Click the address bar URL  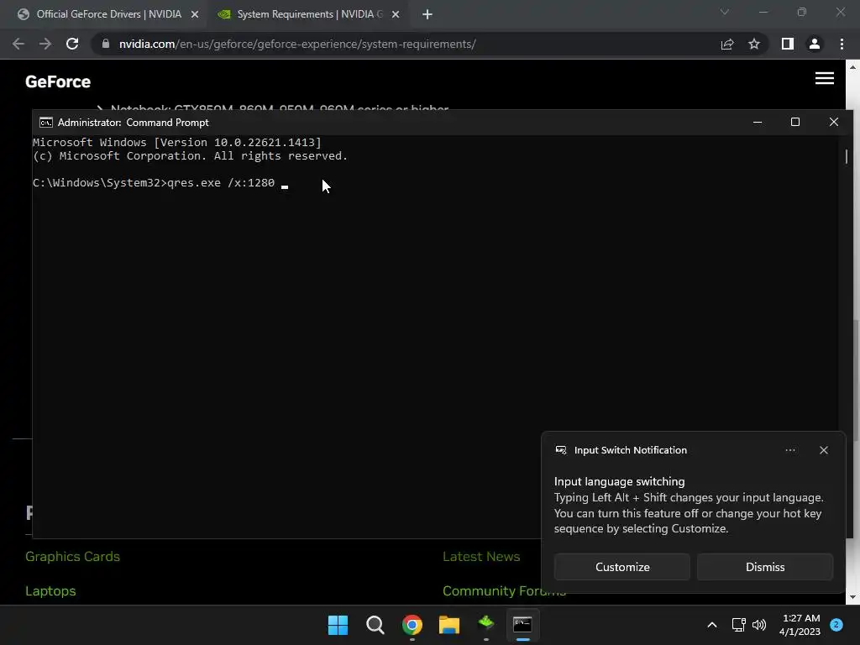(298, 44)
